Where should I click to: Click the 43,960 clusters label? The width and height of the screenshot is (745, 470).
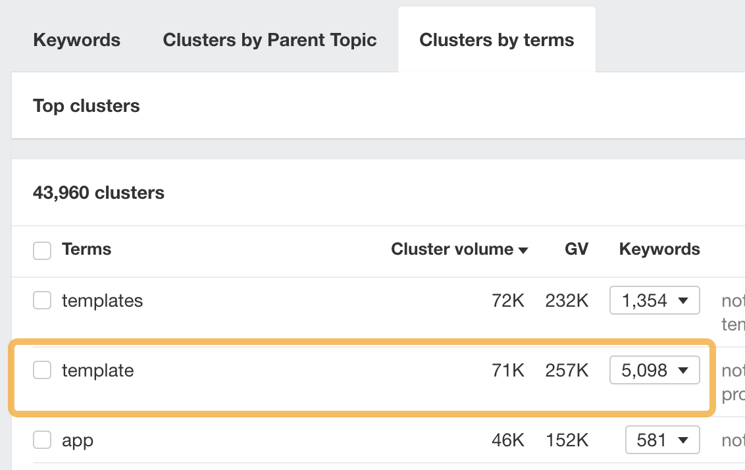(x=99, y=192)
